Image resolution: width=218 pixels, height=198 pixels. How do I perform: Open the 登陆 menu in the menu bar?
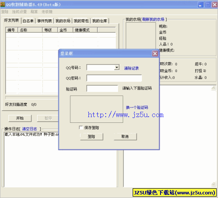5,11
